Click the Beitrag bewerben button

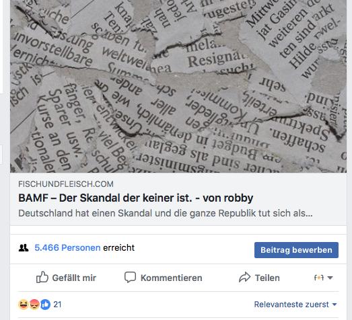296,250
